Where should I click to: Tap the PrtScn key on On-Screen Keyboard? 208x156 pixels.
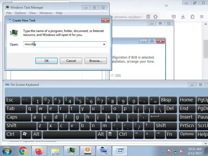[187, 126]
